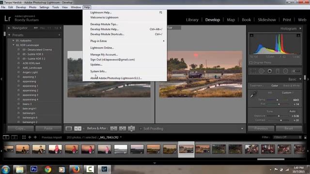
Task: Select the Adjustment Brush tool
Action: 296,71
